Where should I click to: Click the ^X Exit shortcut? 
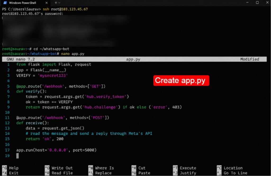pos(10,173)
